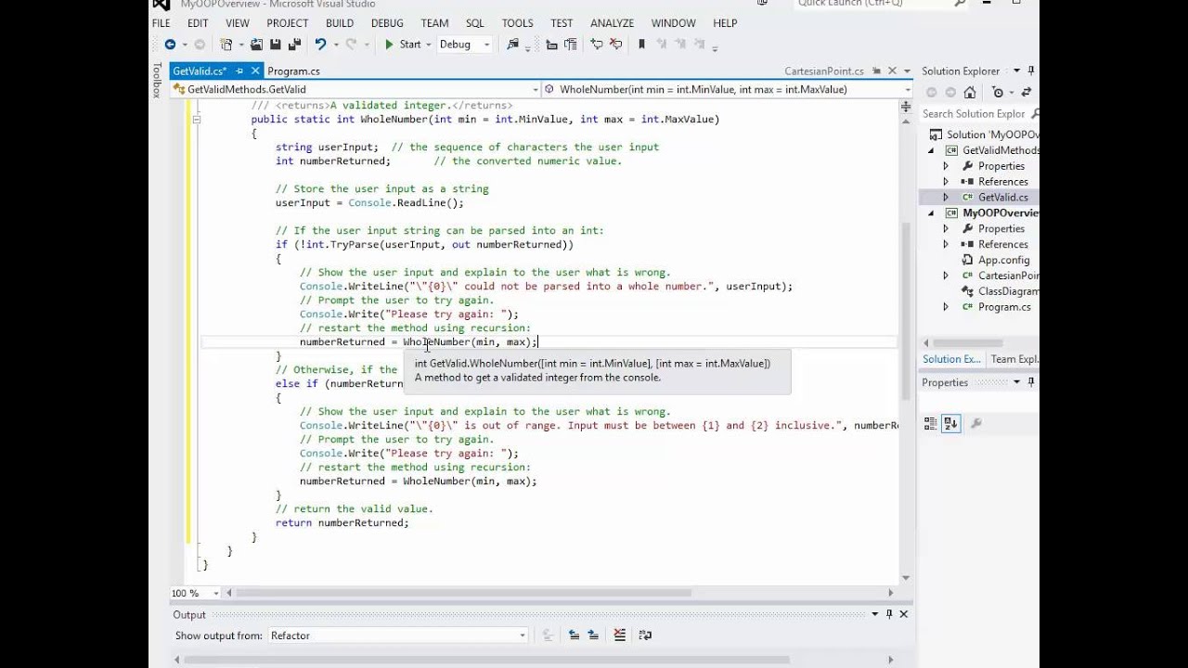The height and width of the screenshot is (668, 1188).
Task: Open the BUILD menu
Action: (x=340, y=23)
